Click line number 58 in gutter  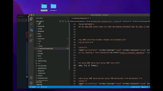[x=74, y=65]
